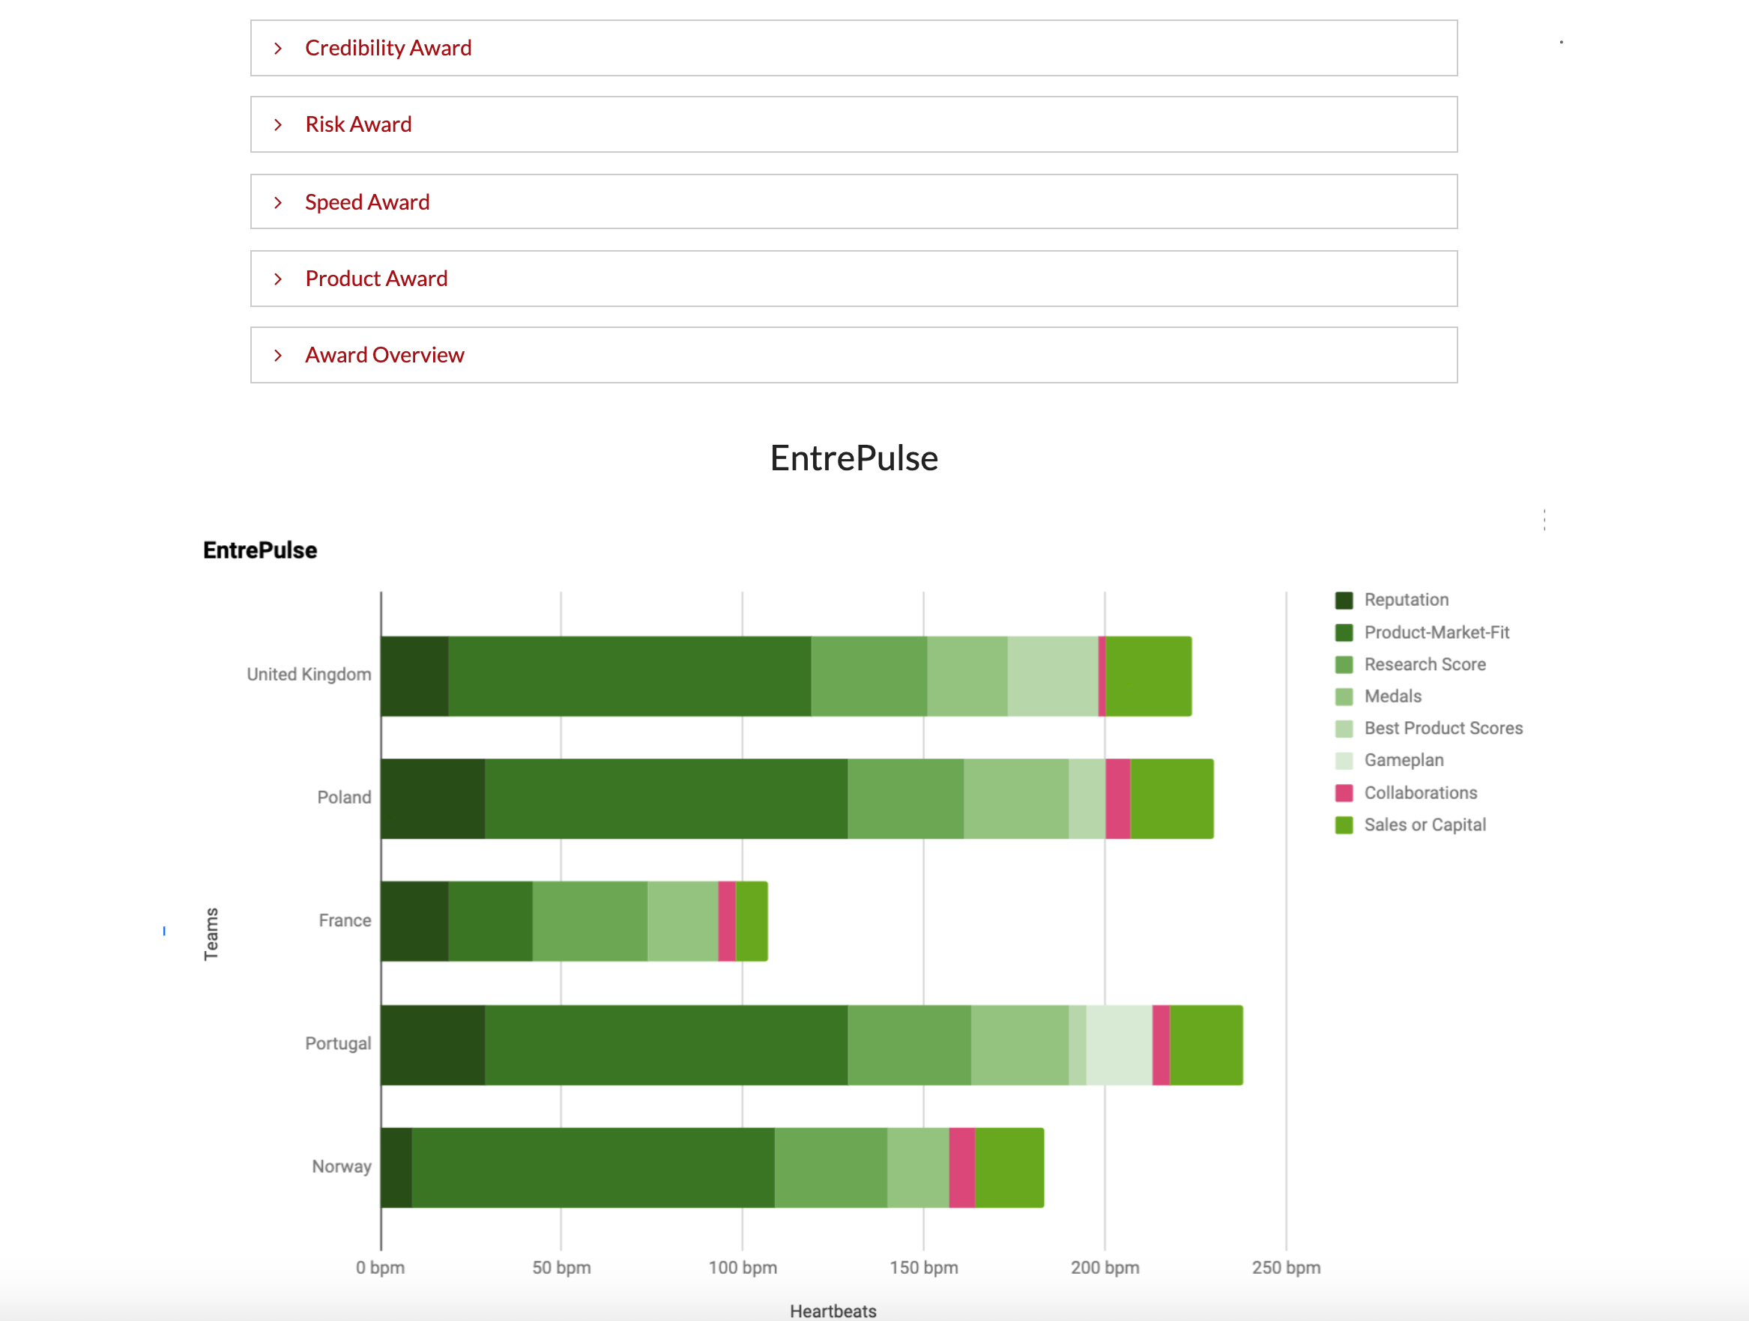
Task: Click the United Kingdom Product-Market-Fit bar segment
Action: 630,676
